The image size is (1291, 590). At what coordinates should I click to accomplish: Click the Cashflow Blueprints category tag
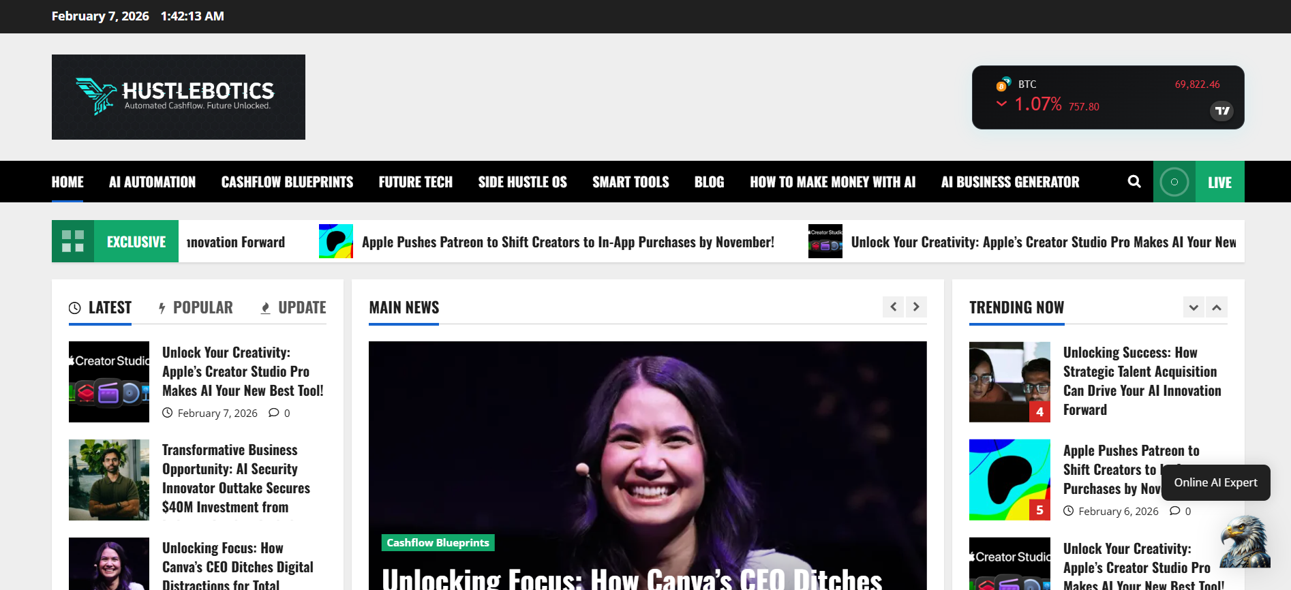tap(438, 543)
